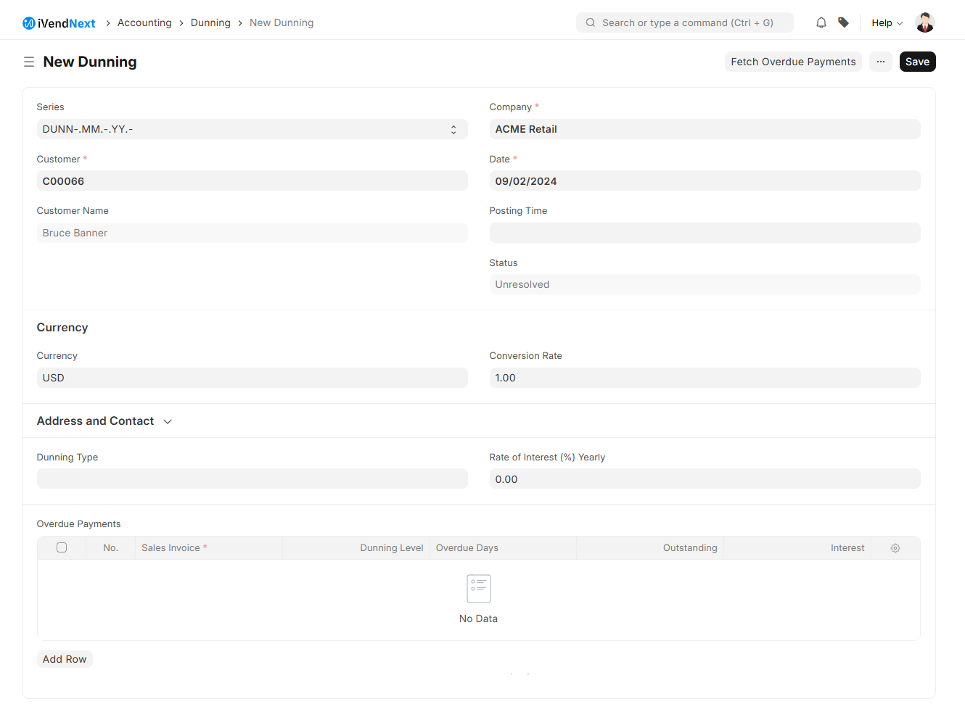Screen dimensions: 965x720
Task: Open Overdue Payments table settings gear
Action: click(895, 548)
